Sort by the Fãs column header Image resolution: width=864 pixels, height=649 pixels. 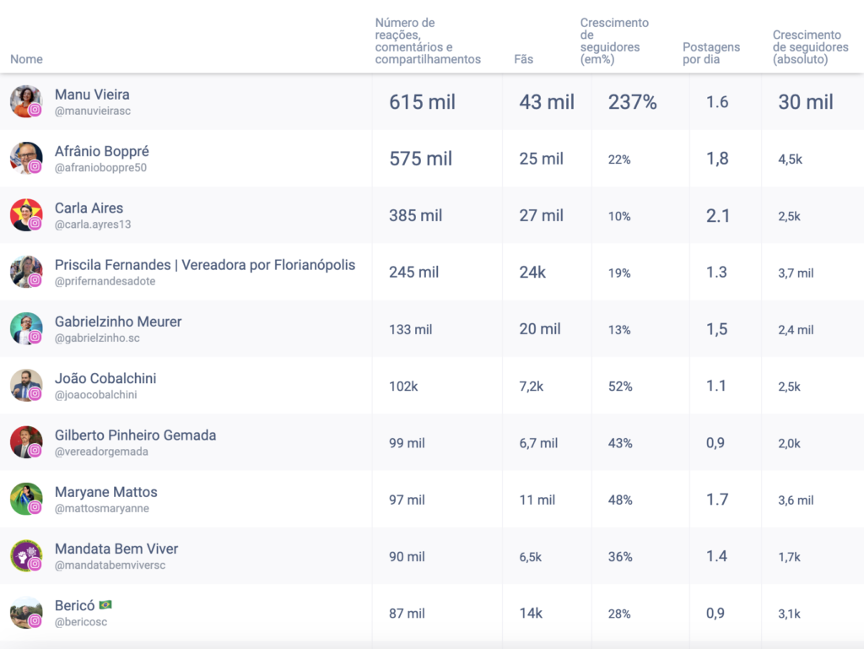tap(523, 59)
